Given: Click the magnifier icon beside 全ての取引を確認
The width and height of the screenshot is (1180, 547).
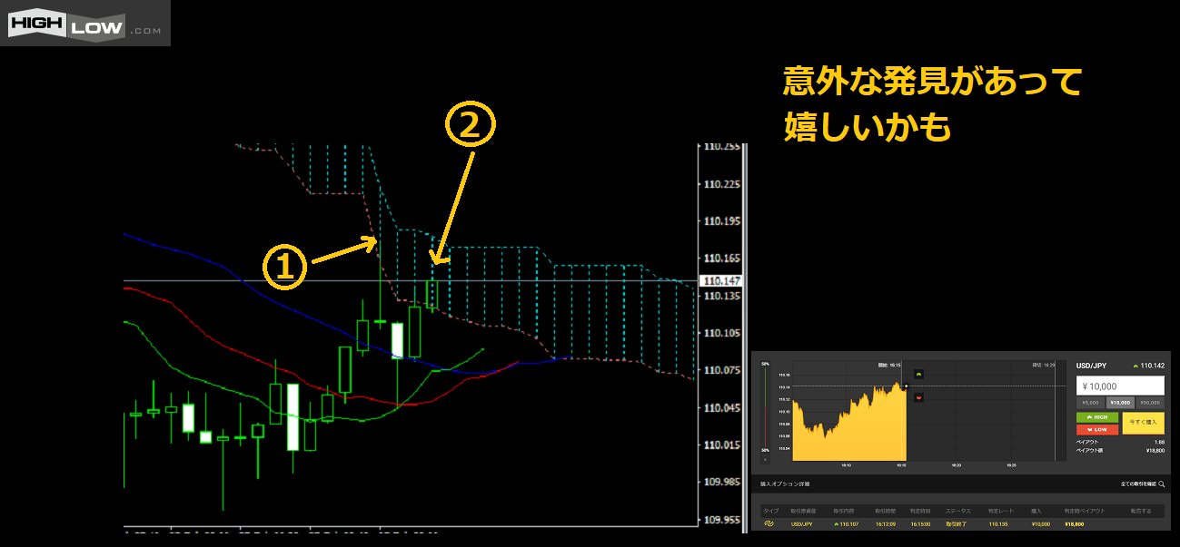Looking at the screenshot, I should pos(1161,484).
